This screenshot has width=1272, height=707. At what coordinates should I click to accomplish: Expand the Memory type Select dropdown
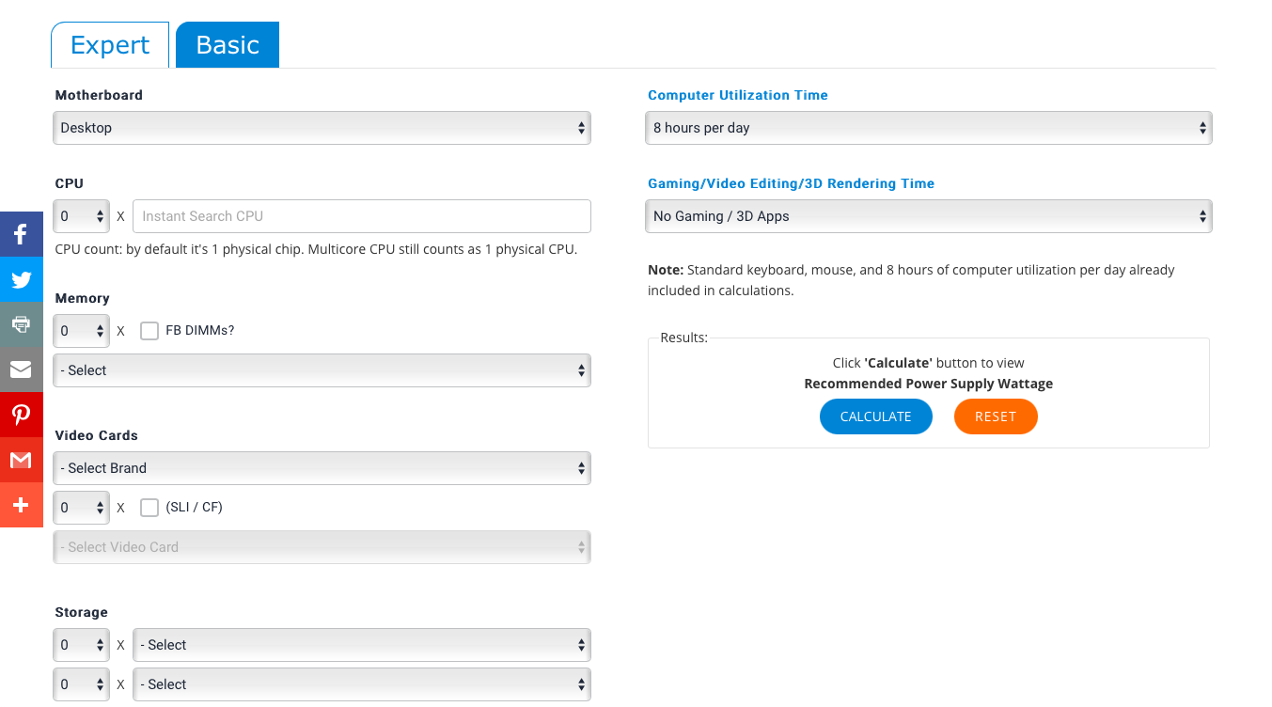coord(322,370)
